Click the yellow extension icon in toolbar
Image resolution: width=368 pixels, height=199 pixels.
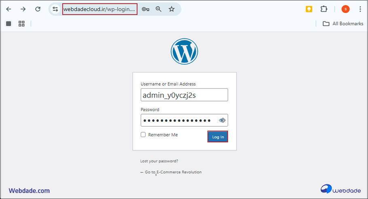(x=309, y=9)
